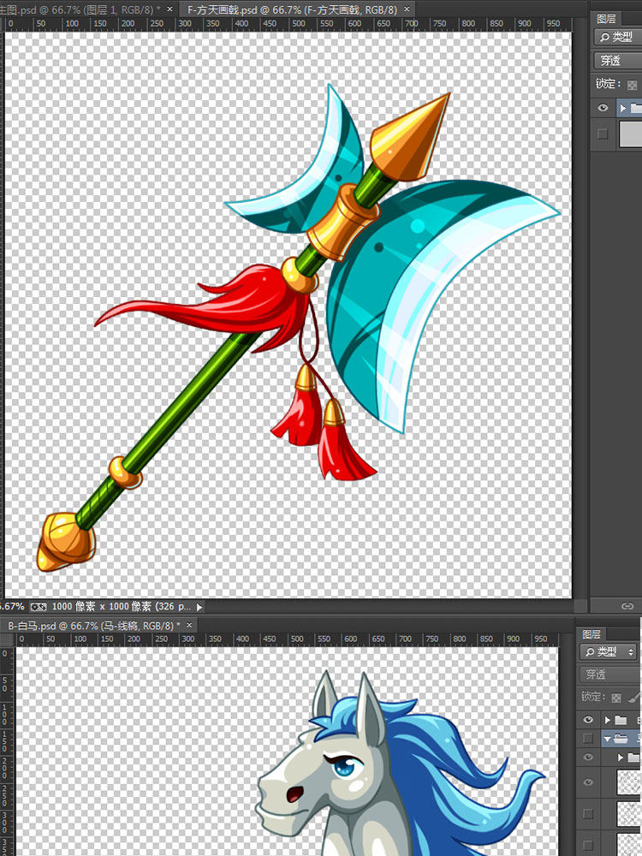Collapse the selected open group in lower panel
This screenshot has height=856, width=642.
click(x=608, y=739)
